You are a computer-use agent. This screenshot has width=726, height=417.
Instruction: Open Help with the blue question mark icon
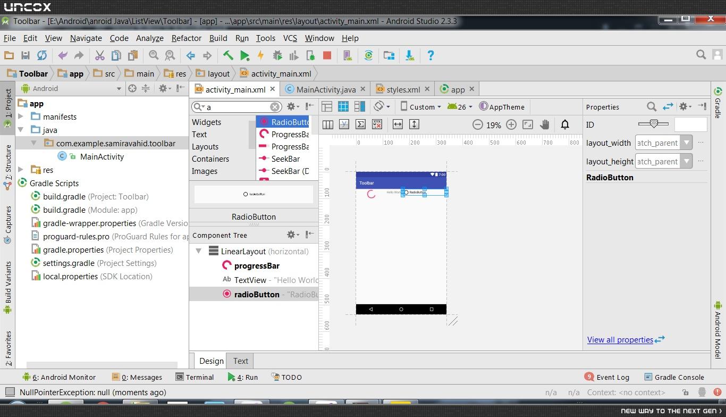coord(430,55)
